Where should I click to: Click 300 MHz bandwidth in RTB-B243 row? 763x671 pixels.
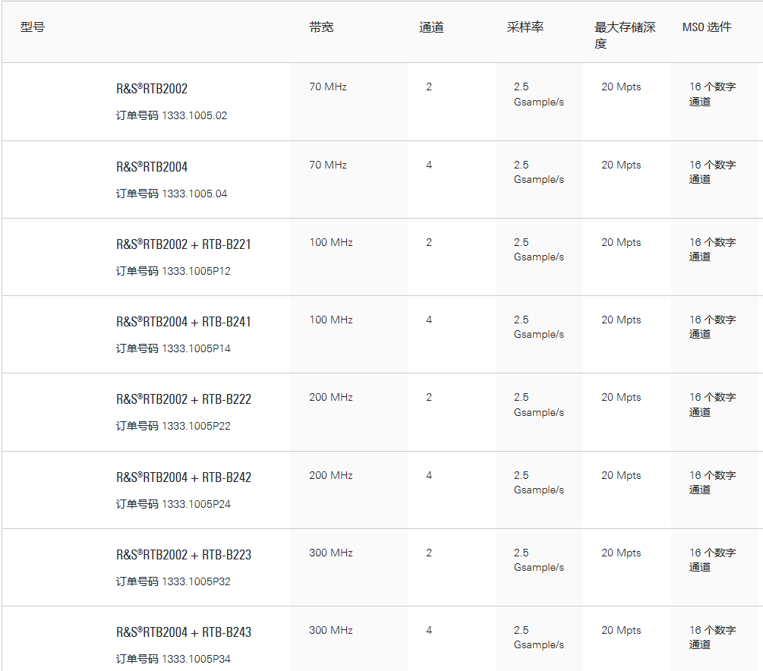(331, 630)
